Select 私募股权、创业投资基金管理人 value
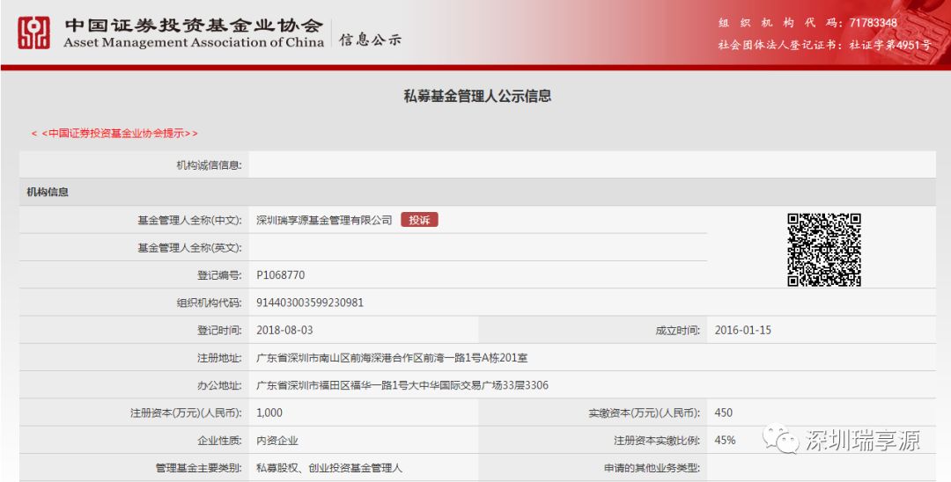Image resolution: width=951 pixels, height=482 pixels. [x=329, y=467]
